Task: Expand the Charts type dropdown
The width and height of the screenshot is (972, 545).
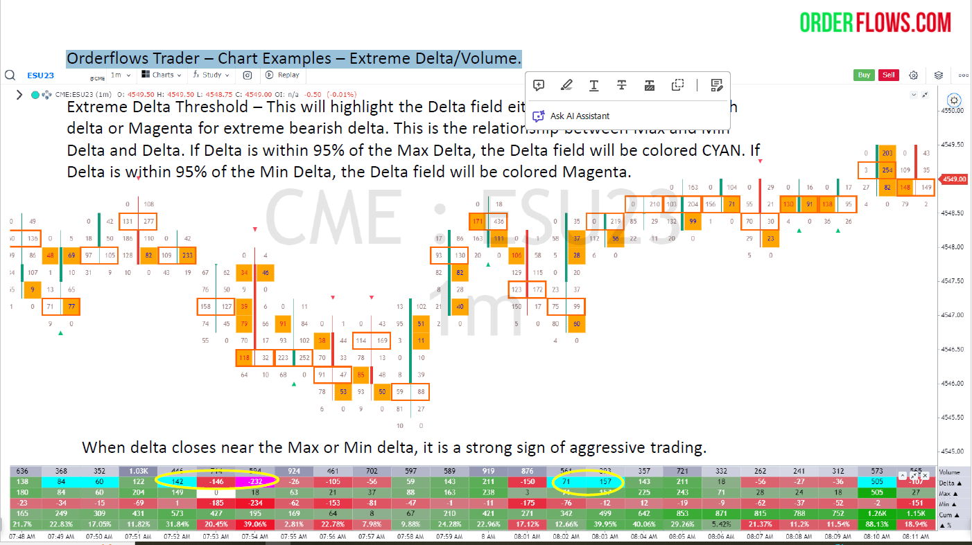Action: pos(162,75)
